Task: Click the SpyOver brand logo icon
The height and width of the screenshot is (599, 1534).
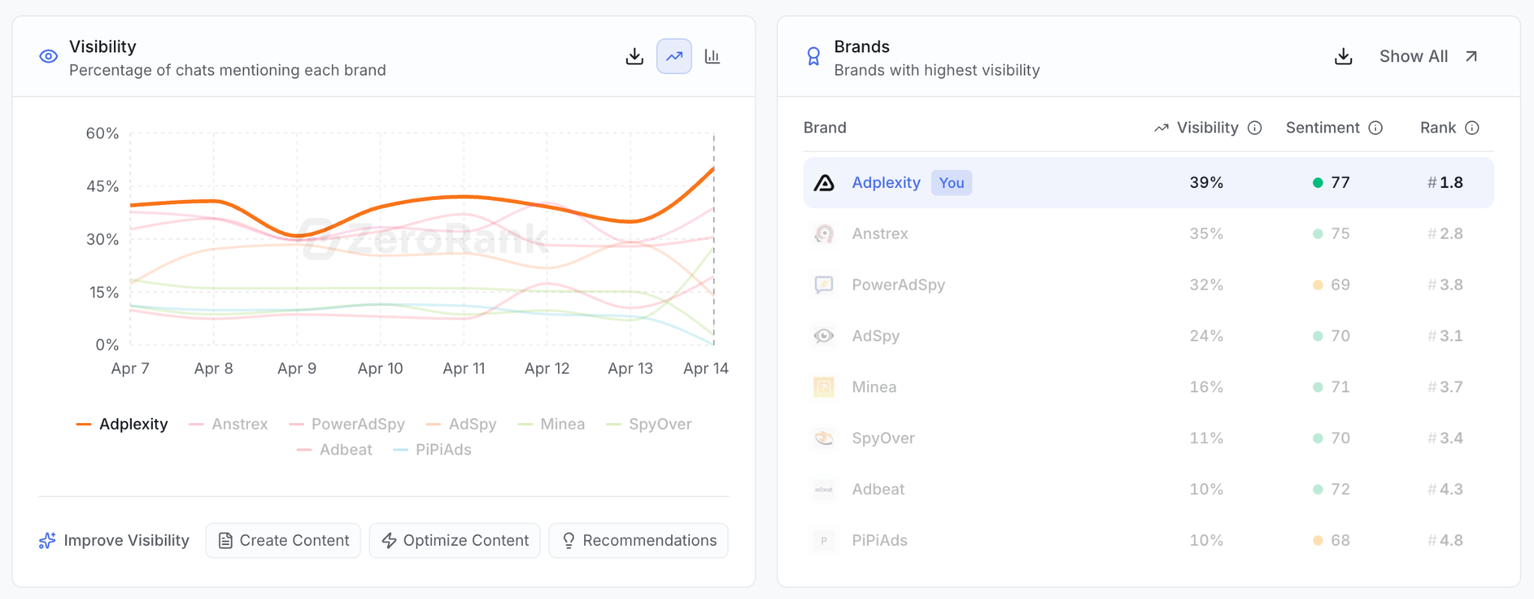Action: (824, 438)
